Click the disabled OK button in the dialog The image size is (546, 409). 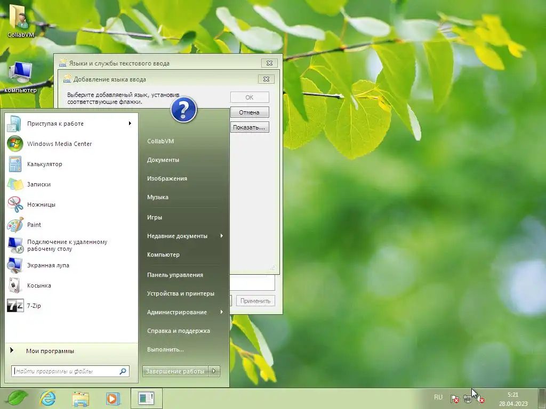(x=250, y=97)
